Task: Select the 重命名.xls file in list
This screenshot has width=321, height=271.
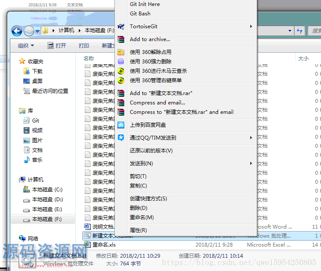Action: pyautogui.click(x=104, y=244)
